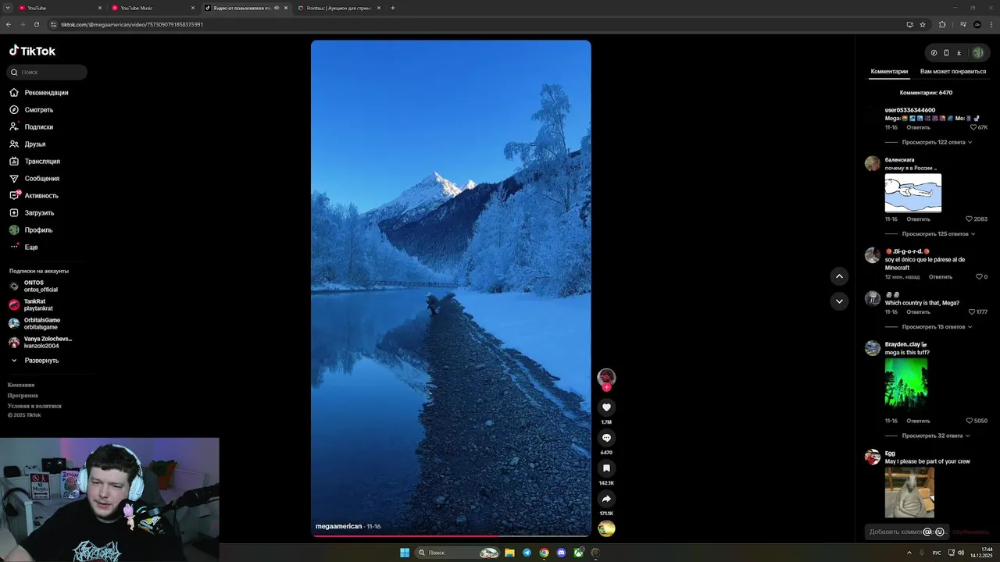The image size is (1000, 562).
Task: Switch to Вам может понравиться tab
Action: pyautogui.click(x=953, y=72)
